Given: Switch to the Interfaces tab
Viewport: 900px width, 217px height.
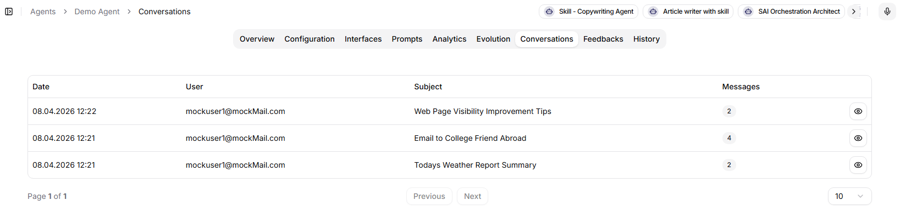Looking at the screenshot, I should click(363, 39).
